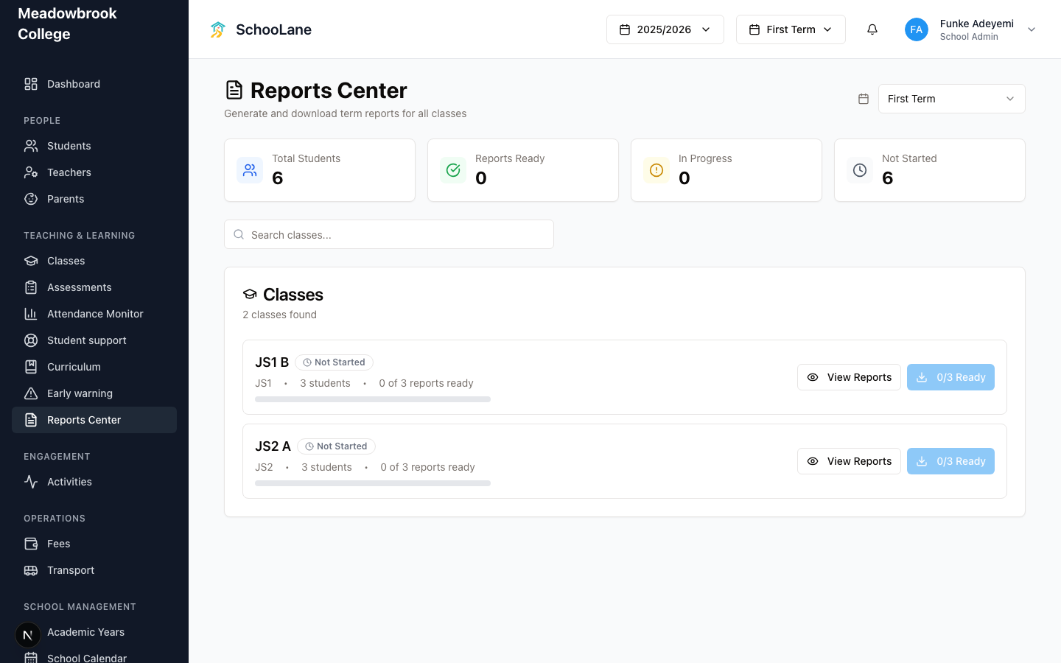The height and width of the screenshot is (663, 1061).
Task: Click the round N badge in sidebar
Action: click(28, 635)
